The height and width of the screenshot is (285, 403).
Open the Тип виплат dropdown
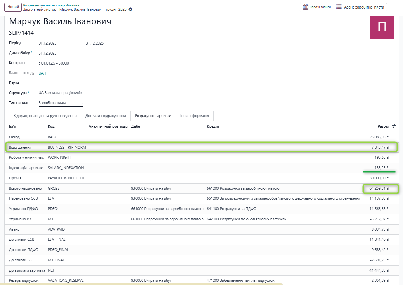click(60, 103)
